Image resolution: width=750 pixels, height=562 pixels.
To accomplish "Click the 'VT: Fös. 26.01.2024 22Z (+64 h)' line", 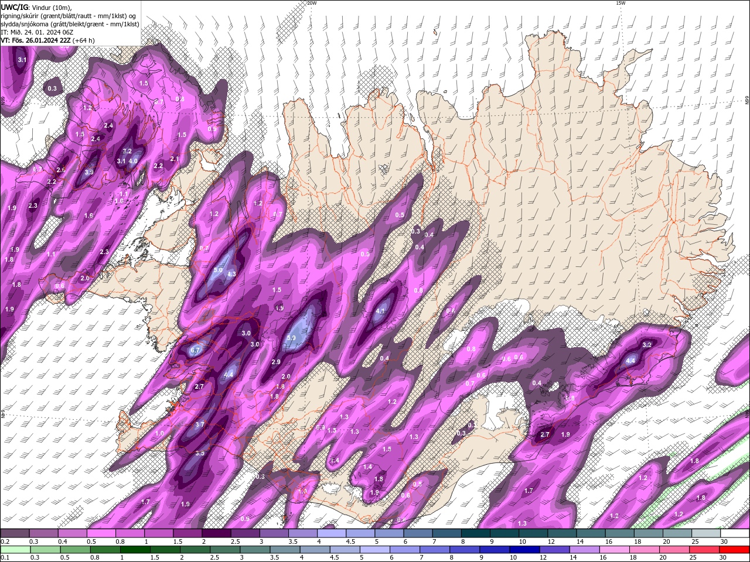I will click(x=48, y=40).
